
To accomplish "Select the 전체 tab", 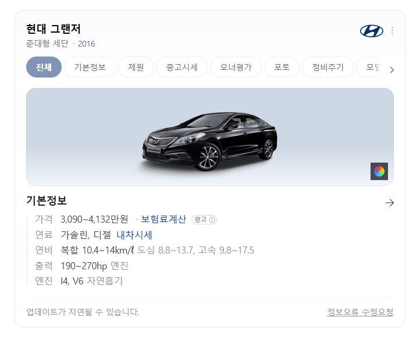I will [44, 67].
